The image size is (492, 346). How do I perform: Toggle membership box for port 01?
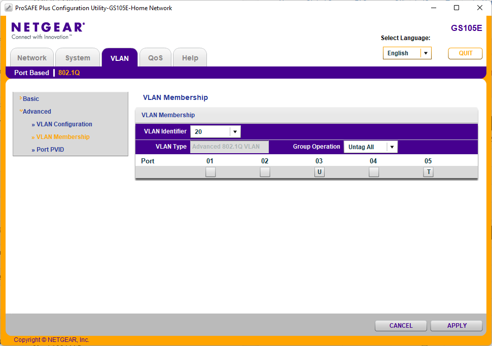[x=210, y=172]
